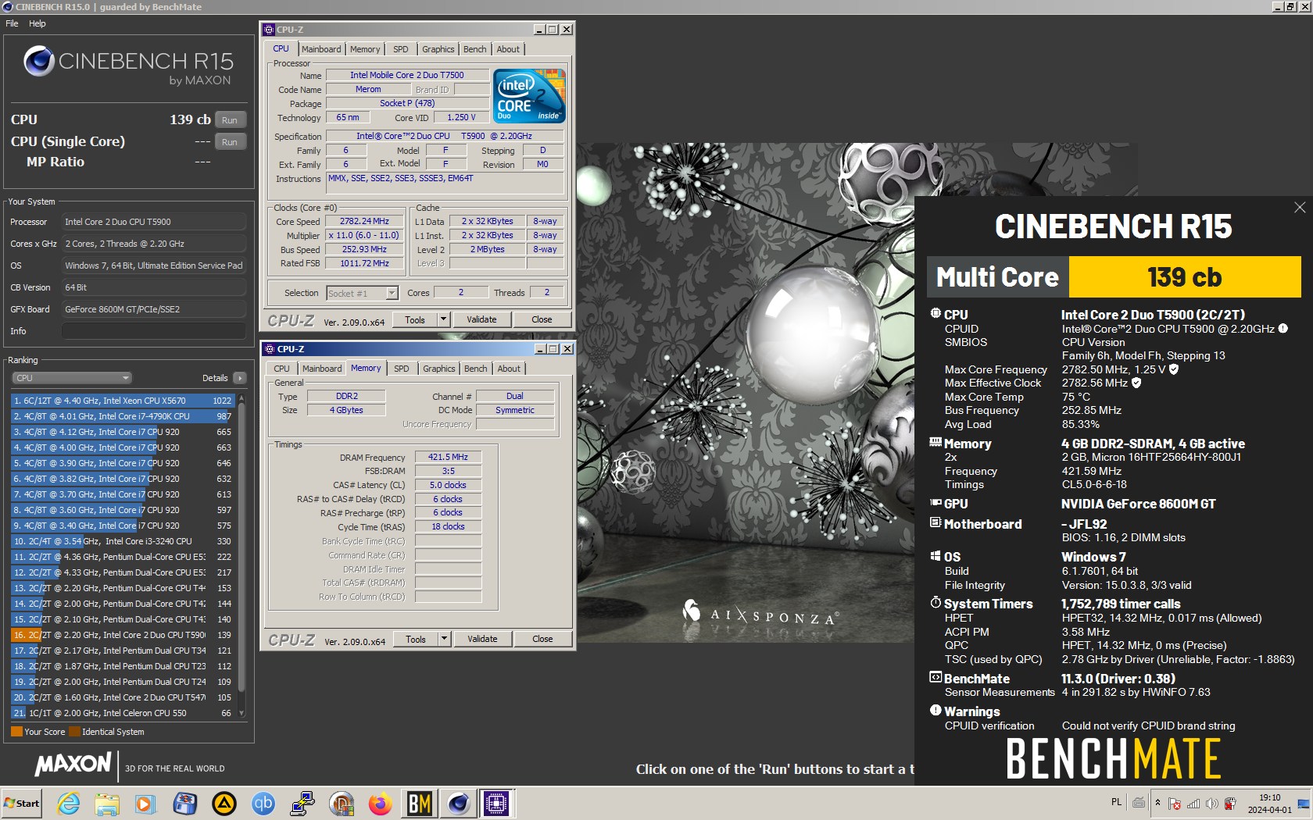Screen dimensions: 1313x820
Task: Open the AIMP yellow triangle taskbar icon
Action: [224, 804]
